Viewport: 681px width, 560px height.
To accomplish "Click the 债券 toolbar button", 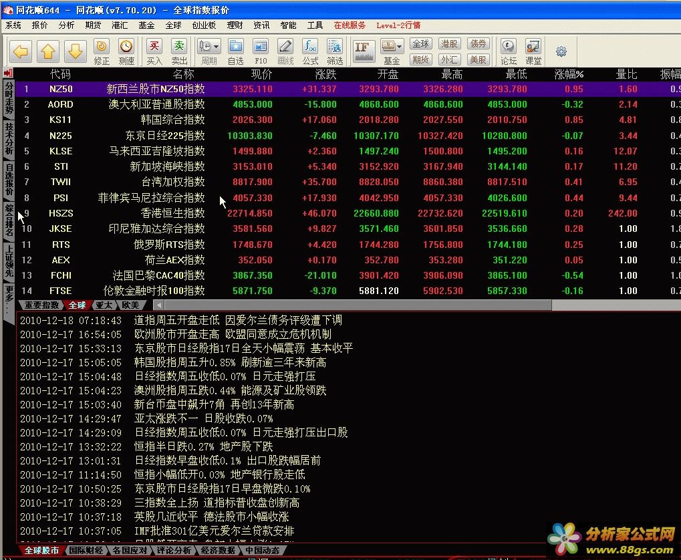I will pyautogui.click(x=479, y=44).
